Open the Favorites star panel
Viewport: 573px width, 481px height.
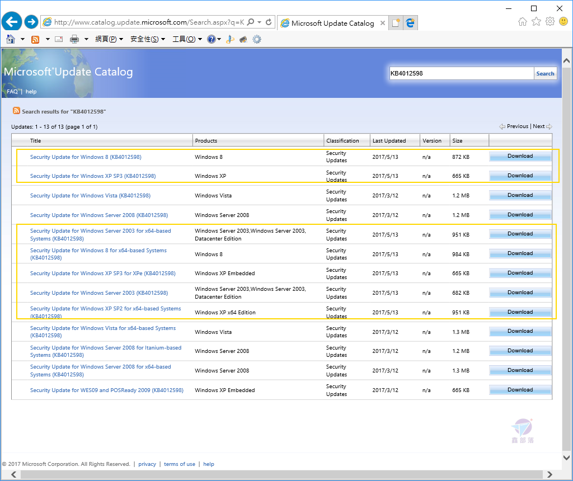point(536,22)
